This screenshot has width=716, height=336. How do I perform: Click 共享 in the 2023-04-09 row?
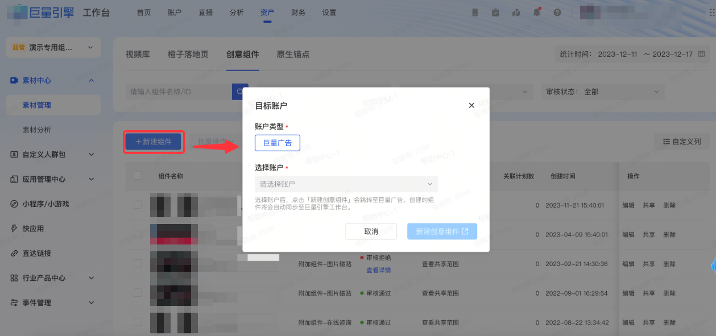(649, 234)
